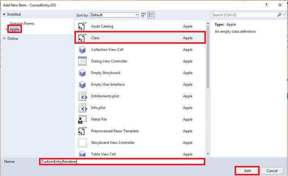Click the template list scroll-down arrow
This screenshot has width=288, height=176.
[208, 154]
